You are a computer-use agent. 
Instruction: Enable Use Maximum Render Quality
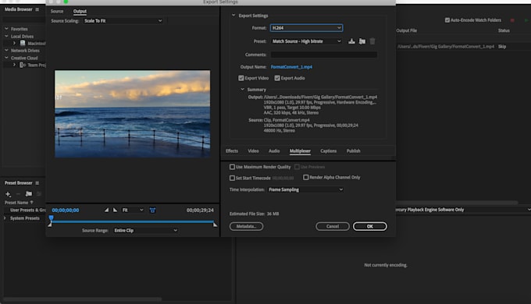point(232,167)
